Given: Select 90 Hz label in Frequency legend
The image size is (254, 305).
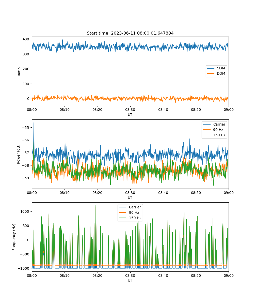Looking at the screenshot, I should click(134, 212).
